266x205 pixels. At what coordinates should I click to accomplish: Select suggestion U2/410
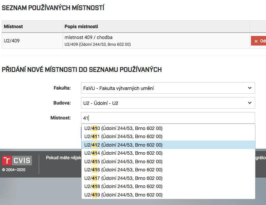click(168, 128)
